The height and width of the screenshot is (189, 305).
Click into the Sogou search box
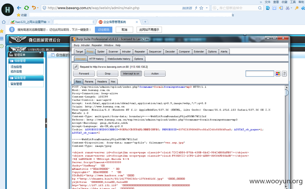(238, 8)
